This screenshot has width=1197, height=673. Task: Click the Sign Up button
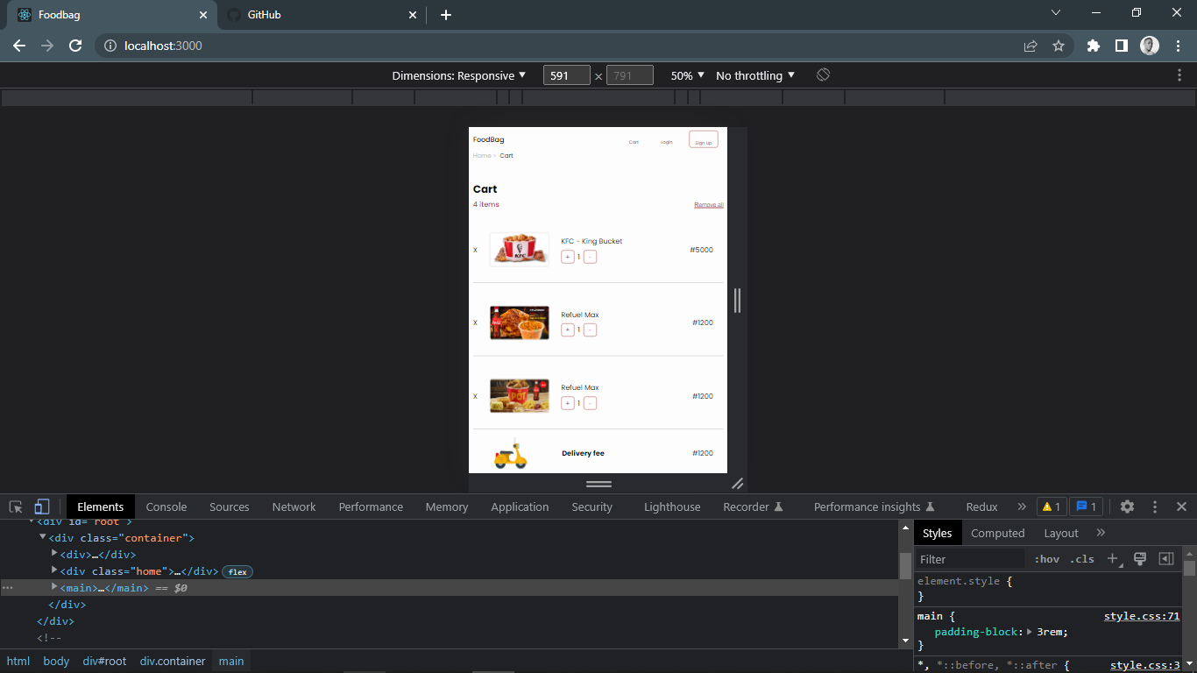[x=704, y=138]
